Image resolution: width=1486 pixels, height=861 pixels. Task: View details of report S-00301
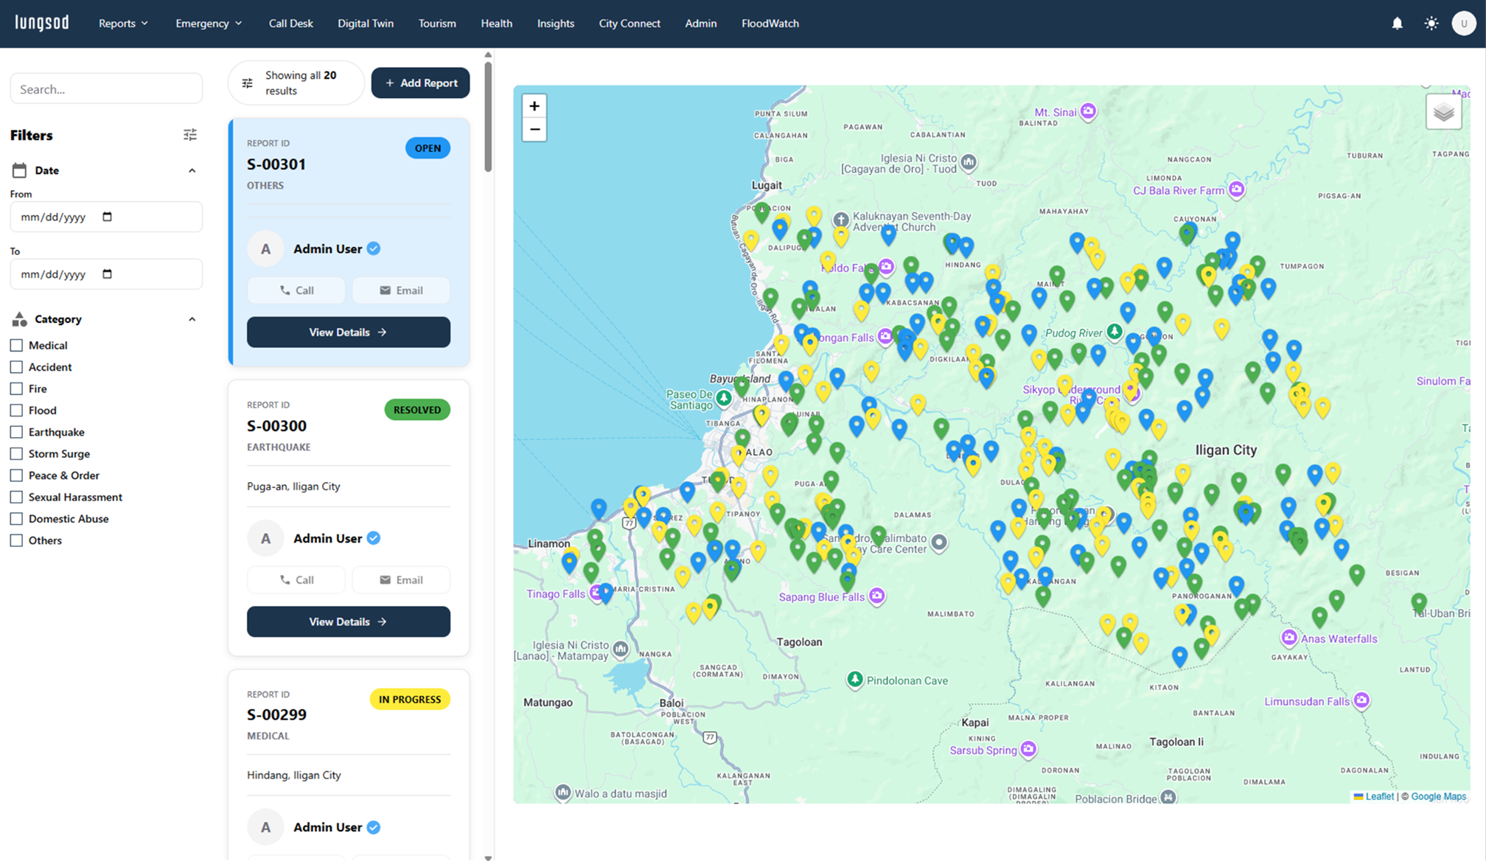click(x=349, y=332)
